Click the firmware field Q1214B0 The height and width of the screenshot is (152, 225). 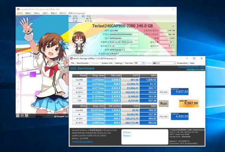pos(124,30)
